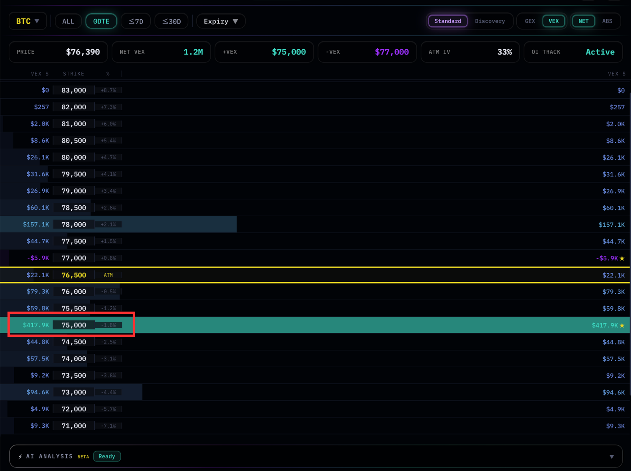Open the Expiry dropdown

(221, 21)
